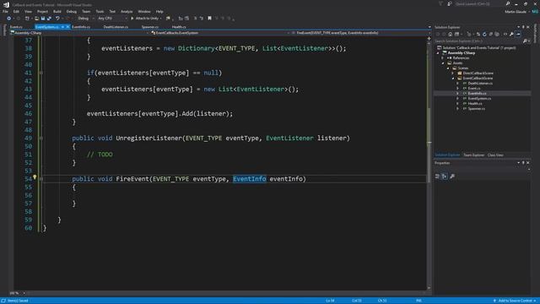
Task: Click the Categorized icon in Properties panel
Action: pos(437,176)
